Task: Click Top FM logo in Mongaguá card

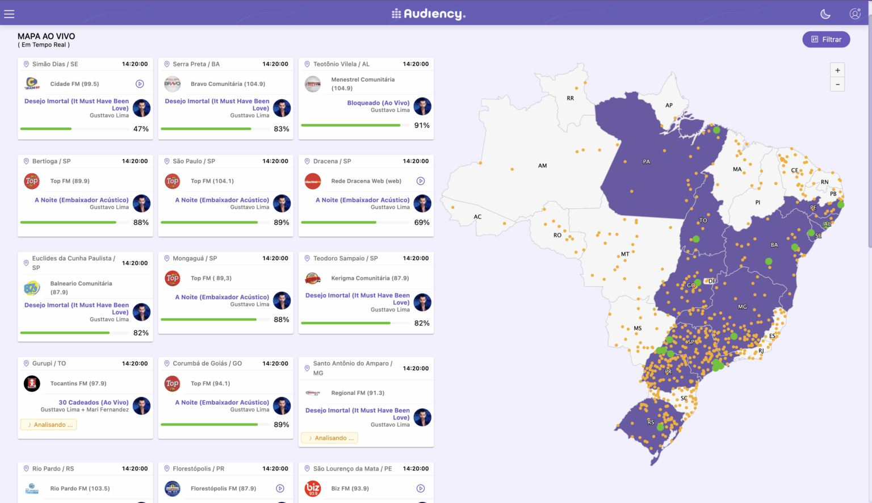Action: point(173,278)
